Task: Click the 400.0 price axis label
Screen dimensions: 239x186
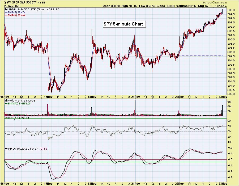Action: [x=231, y=10]
